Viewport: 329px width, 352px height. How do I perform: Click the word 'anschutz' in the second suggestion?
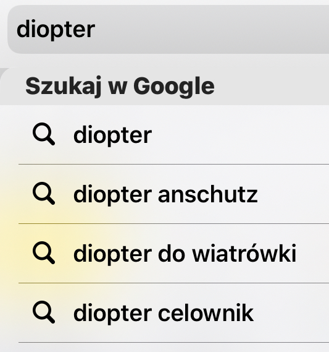tap(208, 195)
